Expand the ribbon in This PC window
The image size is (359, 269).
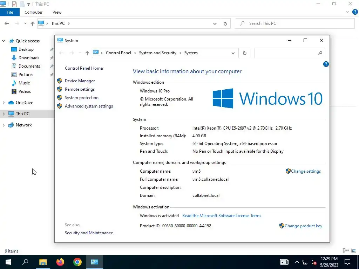click(347, 12)
